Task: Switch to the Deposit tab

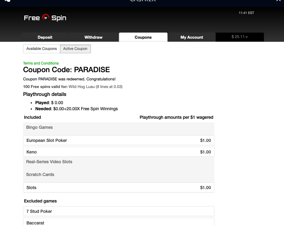Action: [x=45, y=37]
